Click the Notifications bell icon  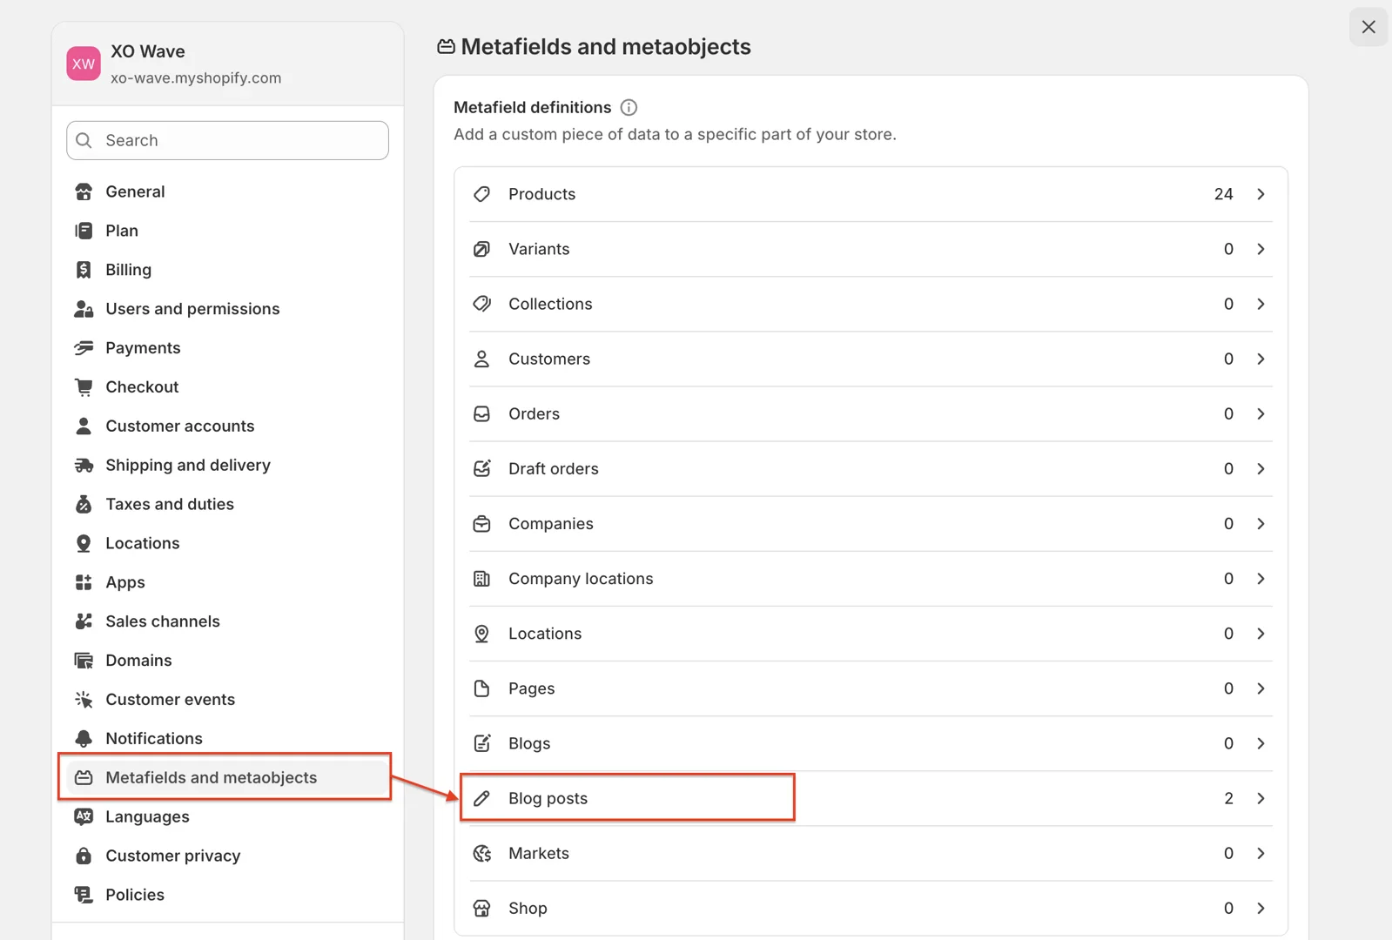click(x=84, y=738)
